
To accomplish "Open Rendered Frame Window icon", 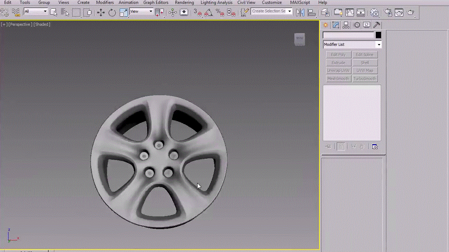I will [x=399, y=13].
